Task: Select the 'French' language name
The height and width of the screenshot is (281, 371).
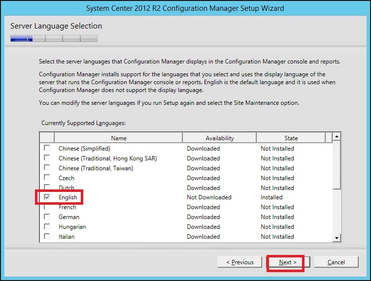Action: click(67, 207)
